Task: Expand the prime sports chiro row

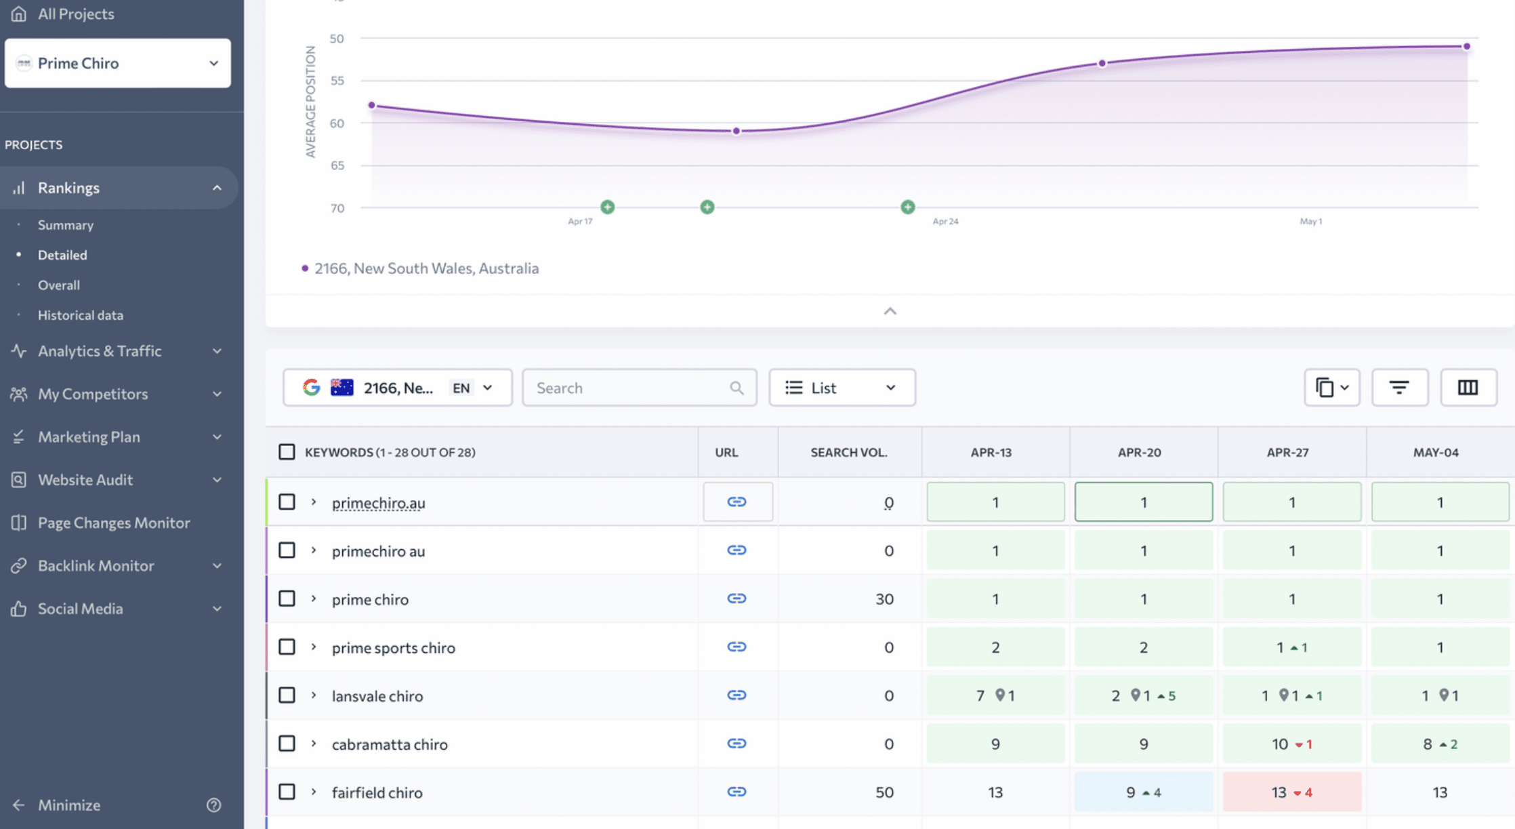Action: click(314, 647)
